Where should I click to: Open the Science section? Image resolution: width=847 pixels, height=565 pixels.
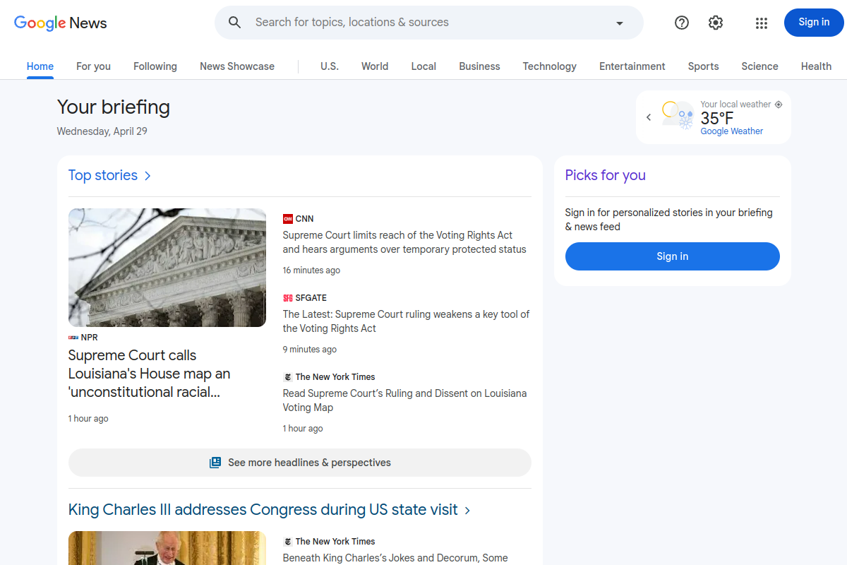point(759,66)
